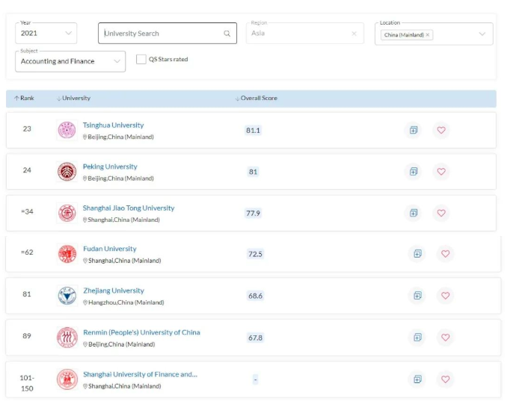Open Tsinghua University link
The height and width of the screenshot is (407, 516).
(113, 125)
